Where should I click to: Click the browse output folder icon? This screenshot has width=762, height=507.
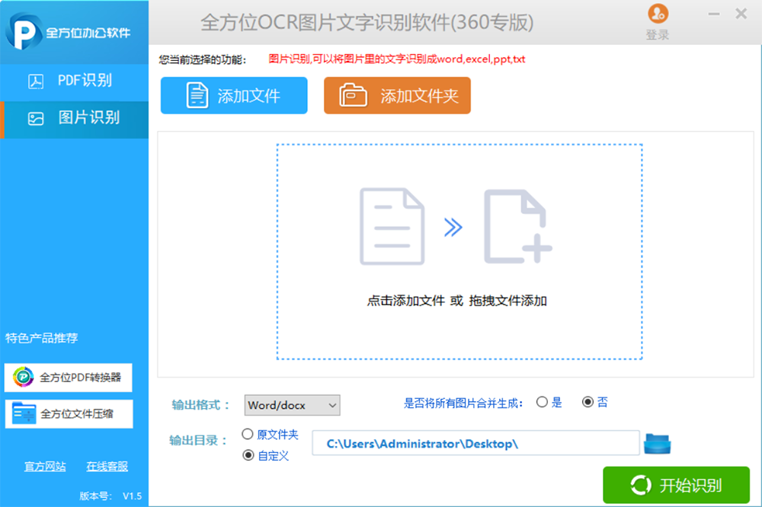tap(657, 444)
